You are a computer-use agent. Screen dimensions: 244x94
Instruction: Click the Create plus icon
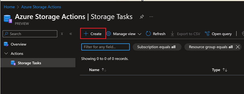86,34
